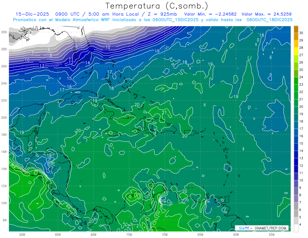Click the "15" contour label on the map
The image size is (308, 238).
[x=69, y=78]
